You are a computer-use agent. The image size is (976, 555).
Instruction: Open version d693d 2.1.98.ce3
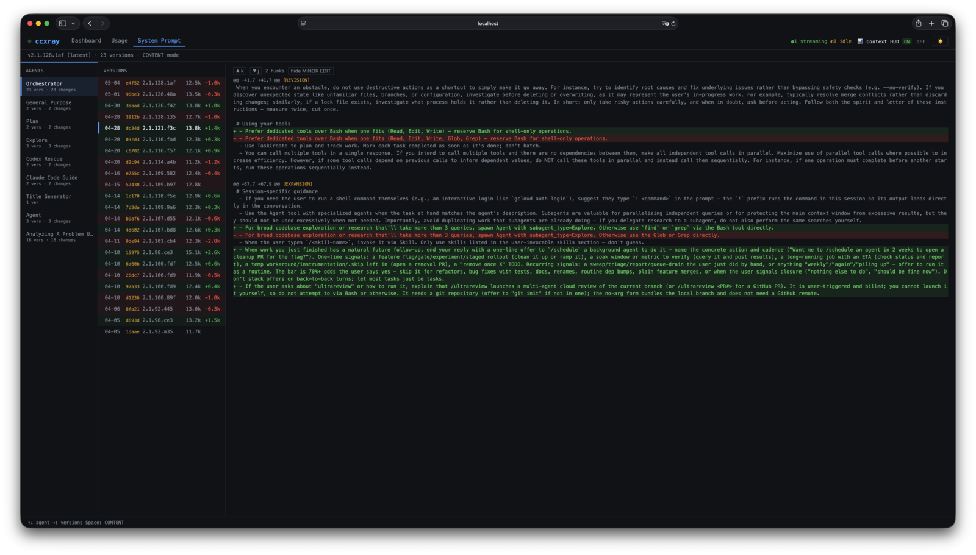[x=162, y=320]
